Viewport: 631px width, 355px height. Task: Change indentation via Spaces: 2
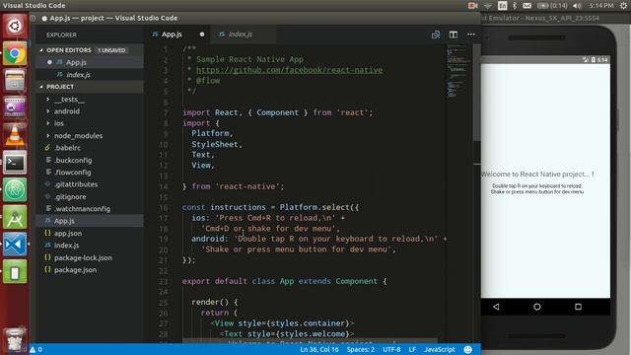361,349
